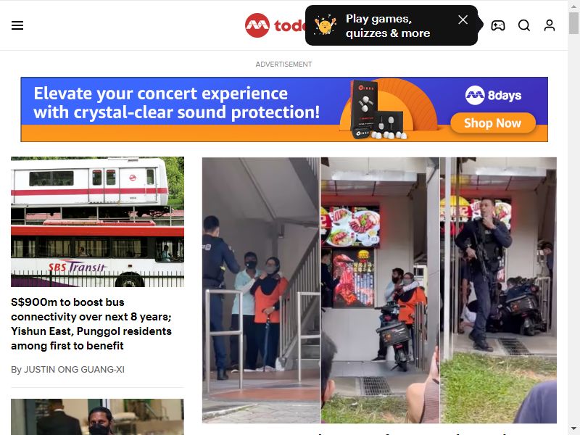Screen dimensions: 580x435
Task: Open the search magnifier icon
Action: point(523,25)
